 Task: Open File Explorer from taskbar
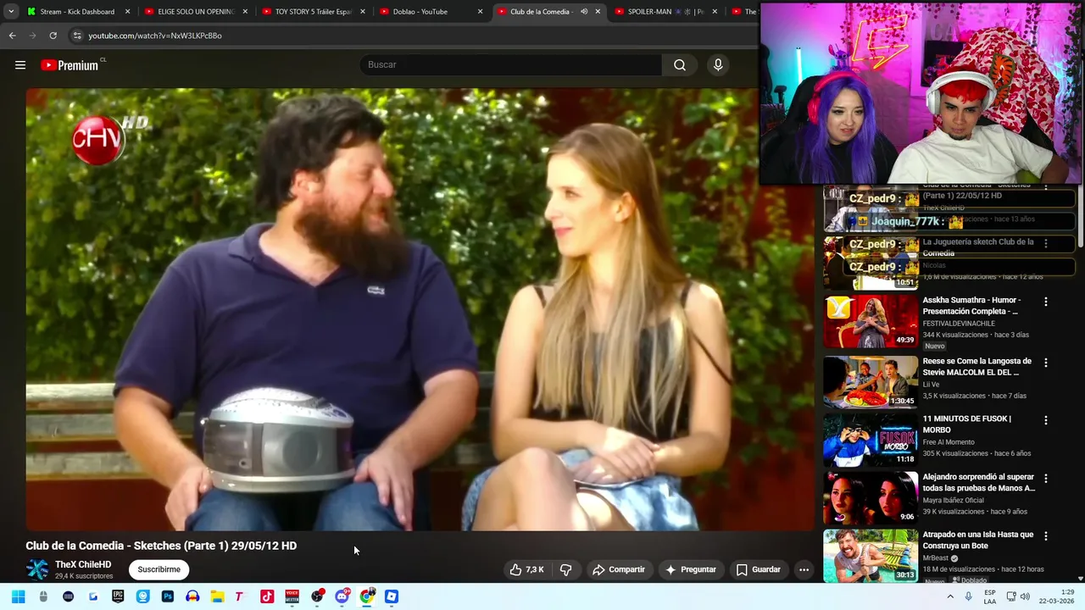[x=217, y=596]
